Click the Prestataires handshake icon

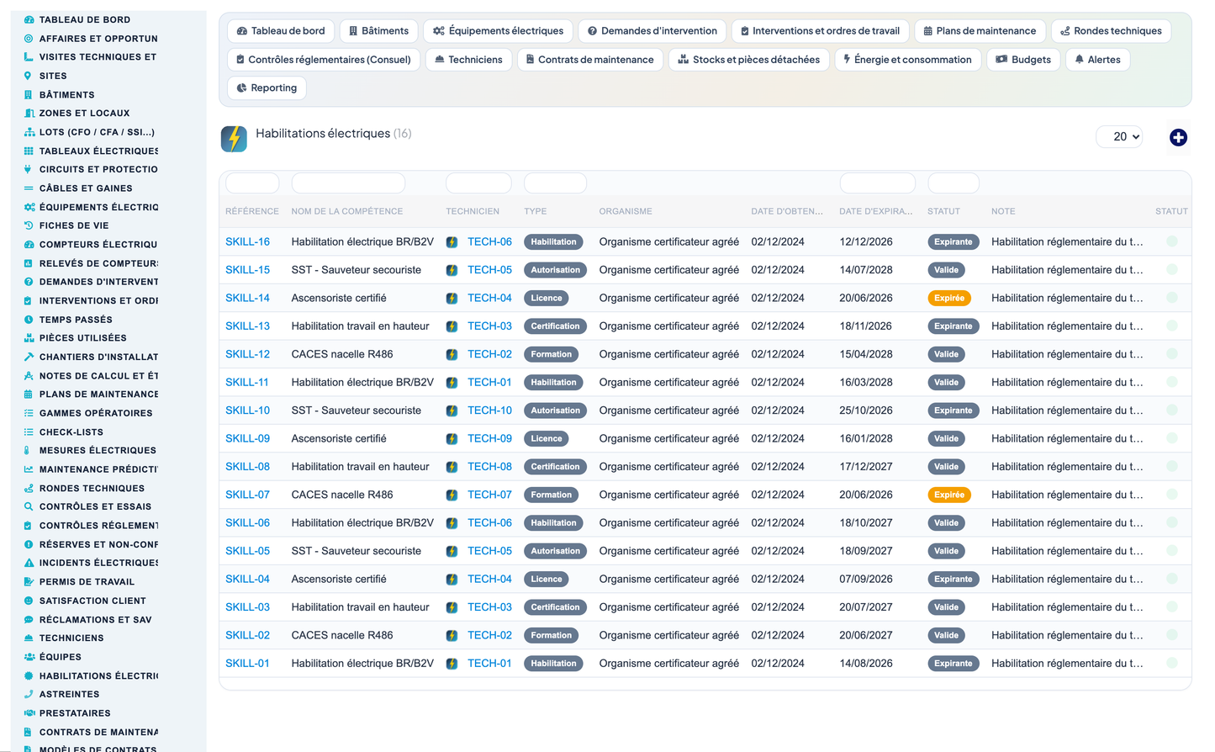29,713
